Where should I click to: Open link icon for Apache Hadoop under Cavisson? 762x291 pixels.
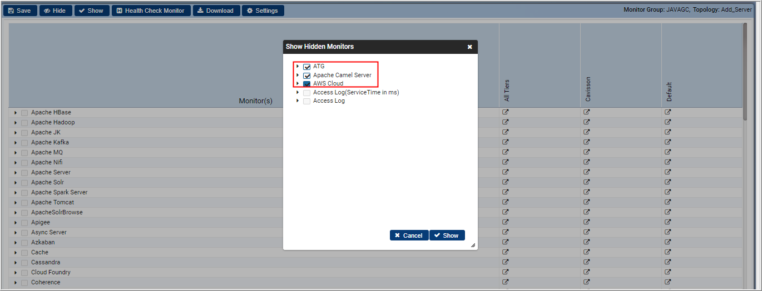coord(587,122)
